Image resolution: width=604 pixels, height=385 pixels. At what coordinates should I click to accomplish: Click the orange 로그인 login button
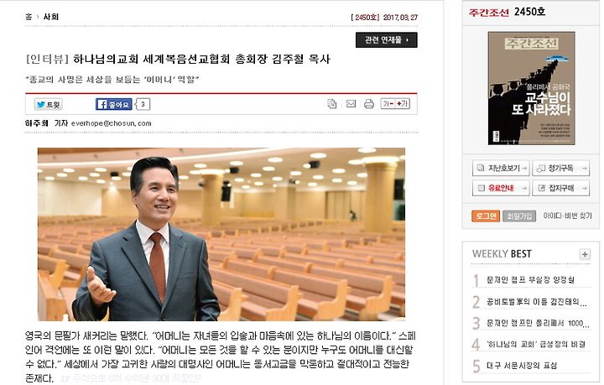pos(486,216)
